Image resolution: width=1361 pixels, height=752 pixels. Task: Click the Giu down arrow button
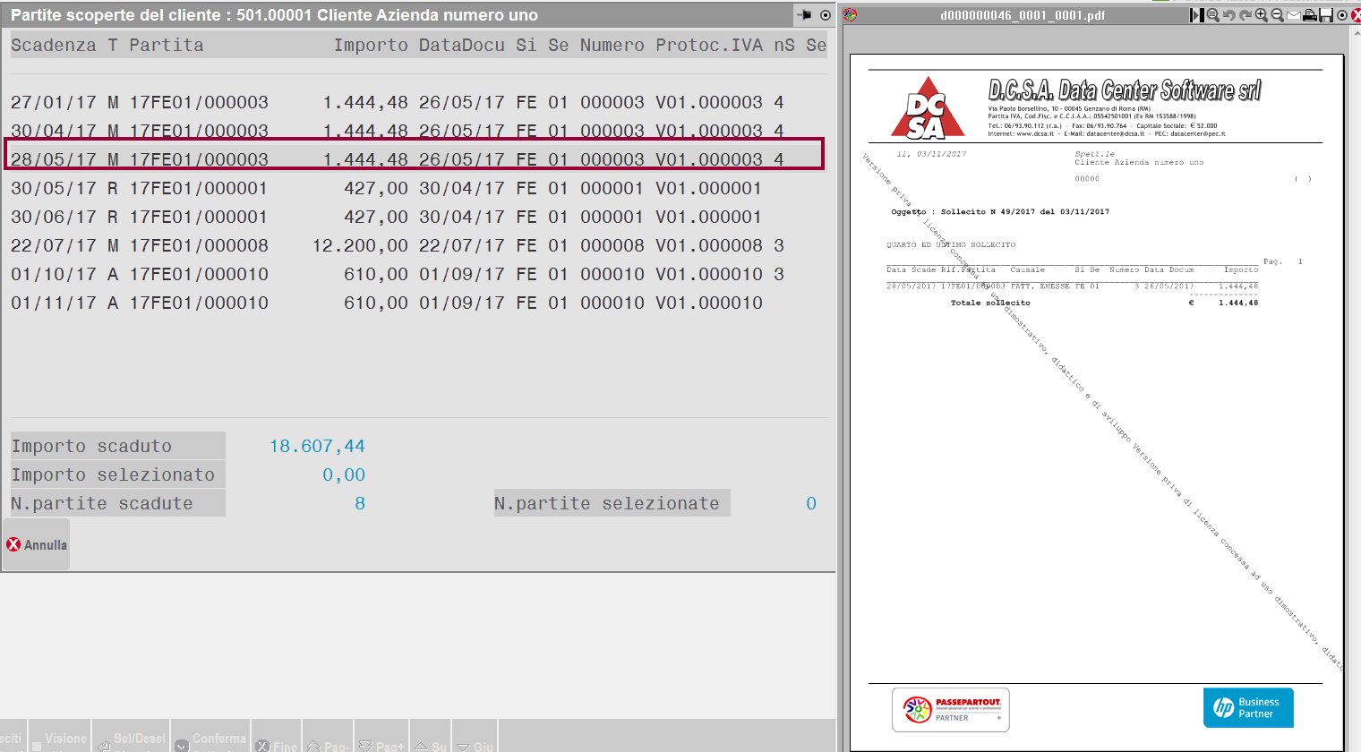click(475, 745)
